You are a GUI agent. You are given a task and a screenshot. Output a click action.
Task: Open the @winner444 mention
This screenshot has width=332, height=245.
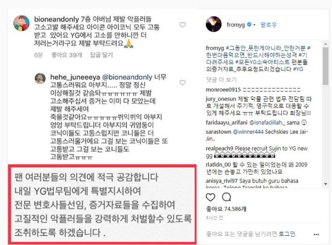[248, 132]
